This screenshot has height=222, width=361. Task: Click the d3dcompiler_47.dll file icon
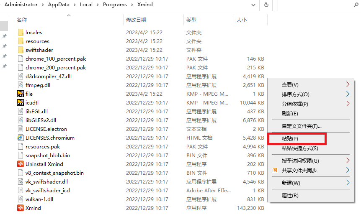pyautogui.click(x=21, y=76)
